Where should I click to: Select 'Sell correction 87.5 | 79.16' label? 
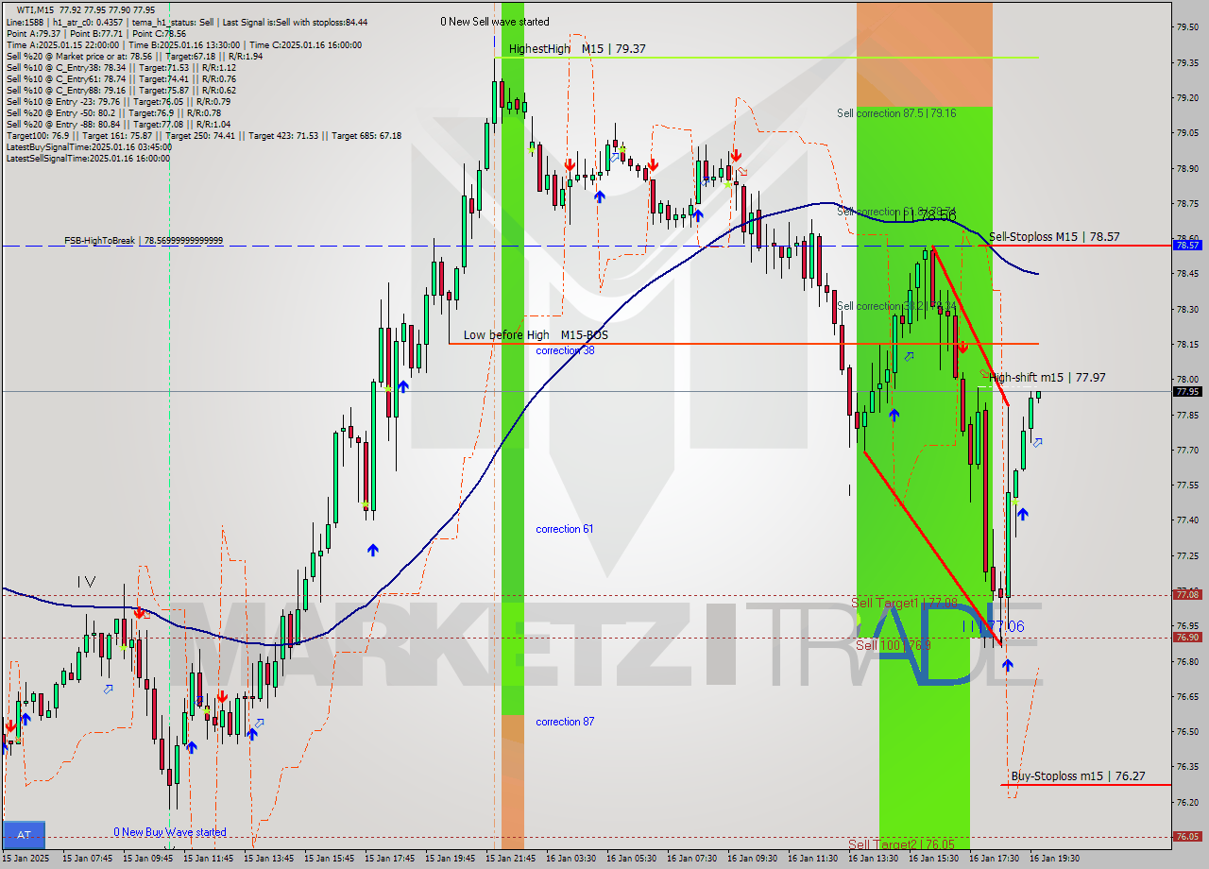(x=896, y=113)
